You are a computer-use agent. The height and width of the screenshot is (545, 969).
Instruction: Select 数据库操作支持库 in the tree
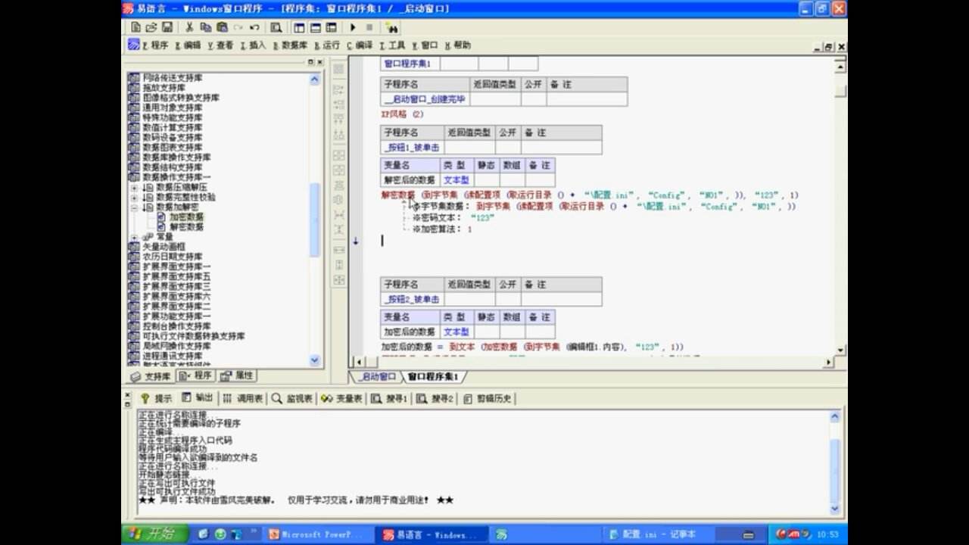click(x=177, y=157)
